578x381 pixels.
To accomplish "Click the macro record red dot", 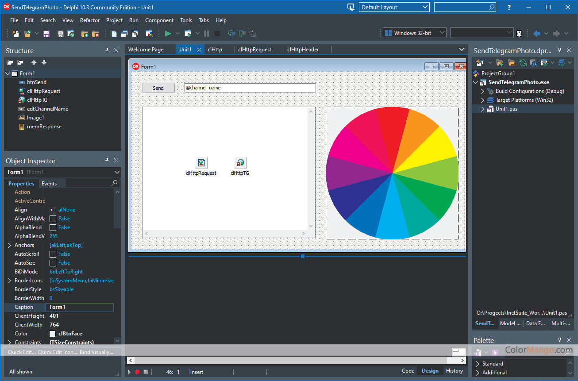I will [x=137, y=372].
